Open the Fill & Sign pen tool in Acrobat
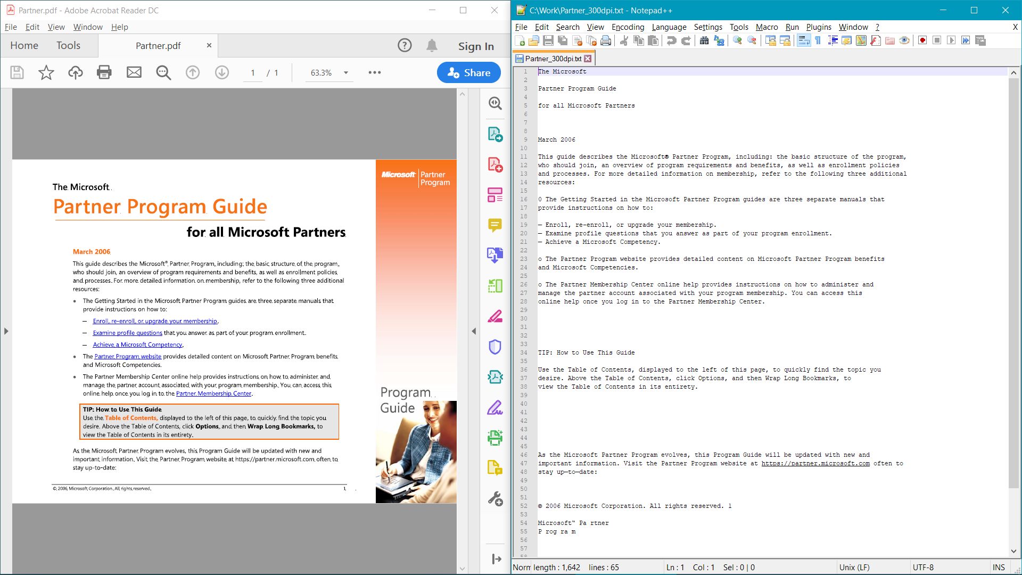This screenshot has height=575, width=1022. click(x=495, y=408)
